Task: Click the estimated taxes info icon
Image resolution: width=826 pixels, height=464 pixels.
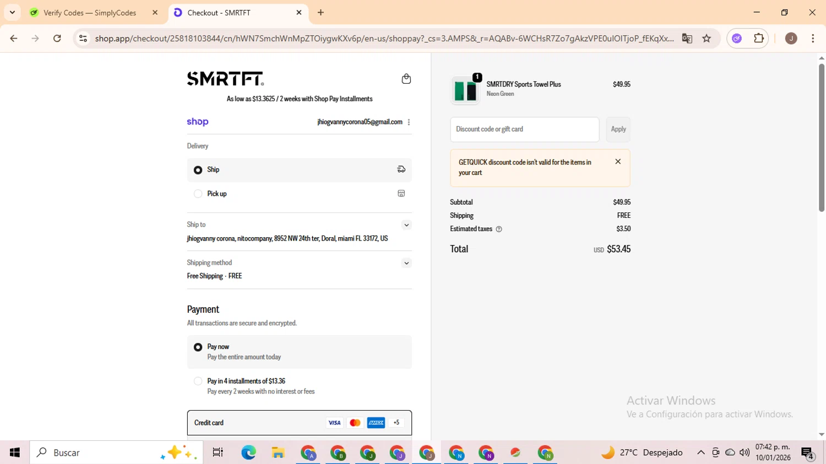Action: [499, 229]
